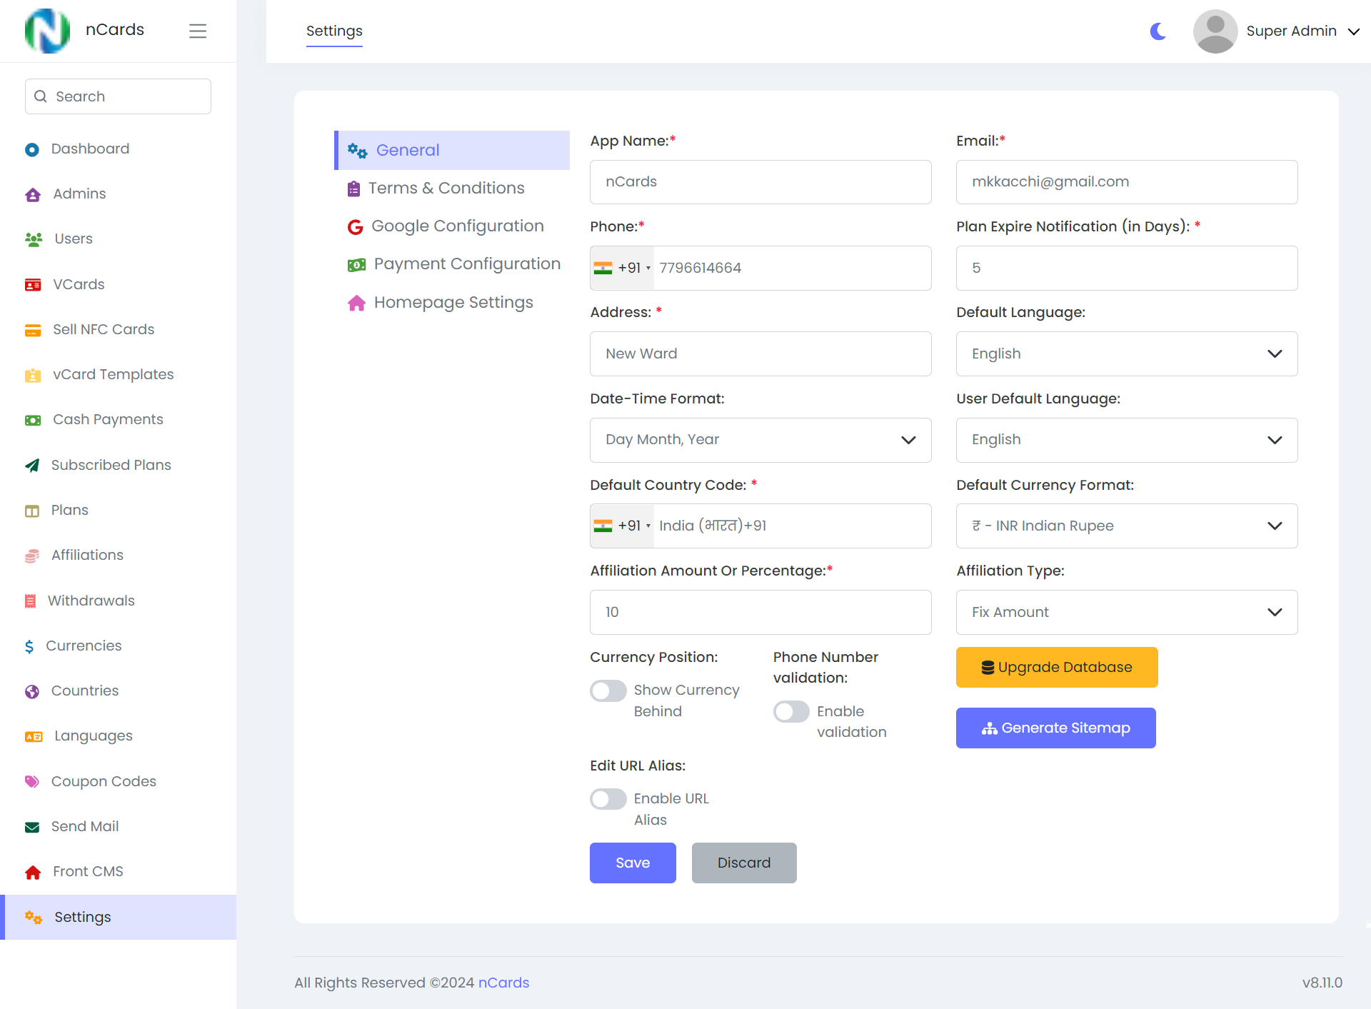This screenshot has width=1371, height=1009.
Task: Expand the Date-Time Format dropdown
Action: click(x=760, y=440)
